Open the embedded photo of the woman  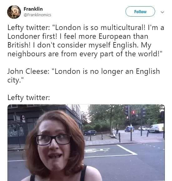coord(86,143)
